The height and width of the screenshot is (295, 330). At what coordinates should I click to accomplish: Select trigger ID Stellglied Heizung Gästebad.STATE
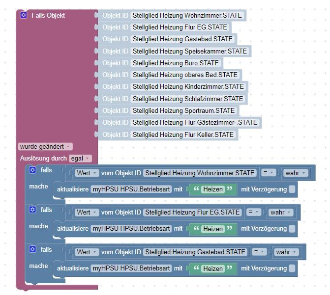[182, 39]
